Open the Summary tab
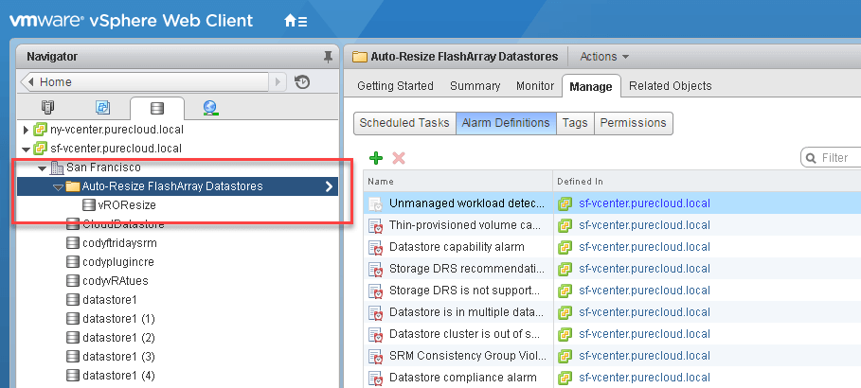The width and height of the screenshot is (861, 388). tap(475, 86)
